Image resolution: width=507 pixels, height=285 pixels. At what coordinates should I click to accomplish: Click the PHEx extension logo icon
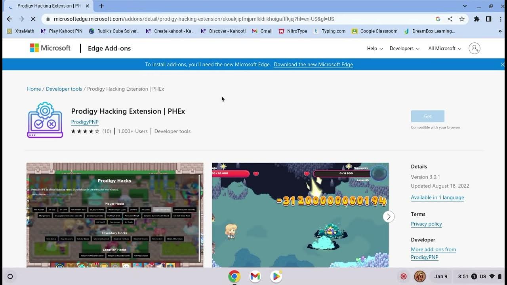(45, 120)
